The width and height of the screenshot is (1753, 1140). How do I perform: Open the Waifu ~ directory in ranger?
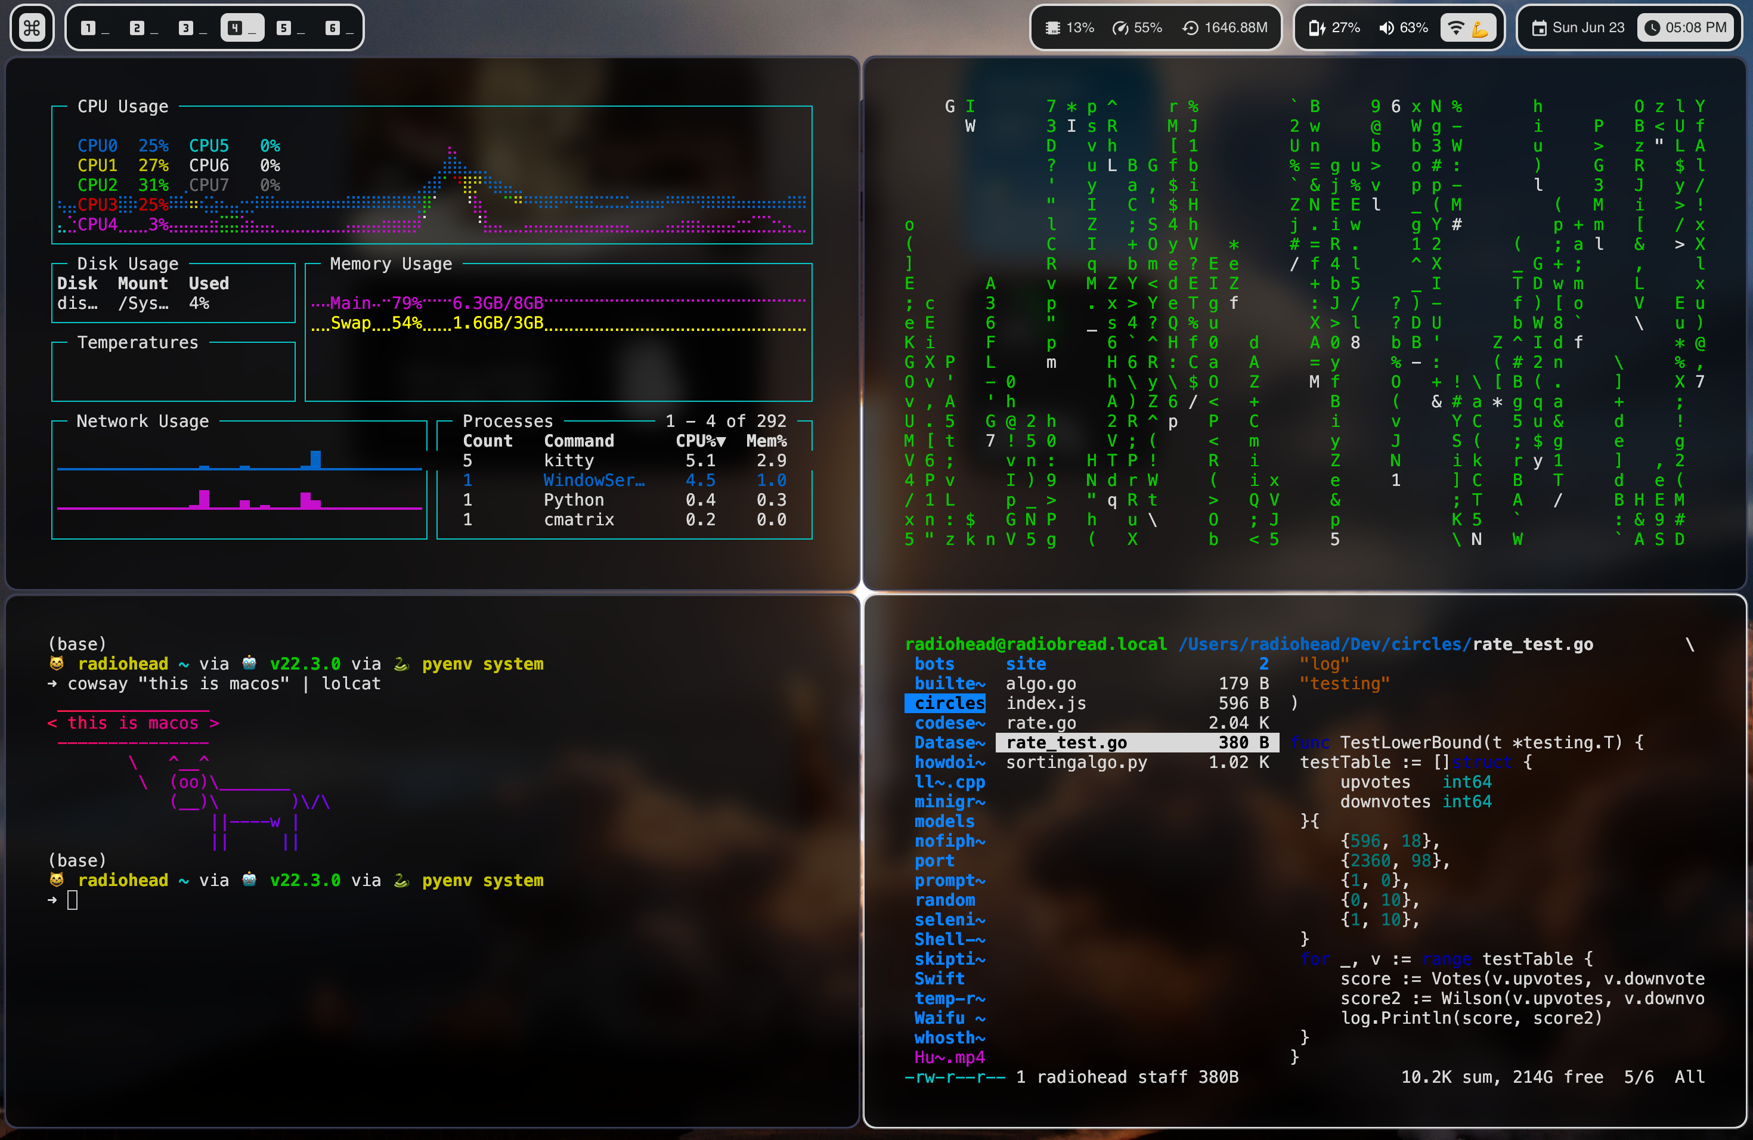point(949,1018)
